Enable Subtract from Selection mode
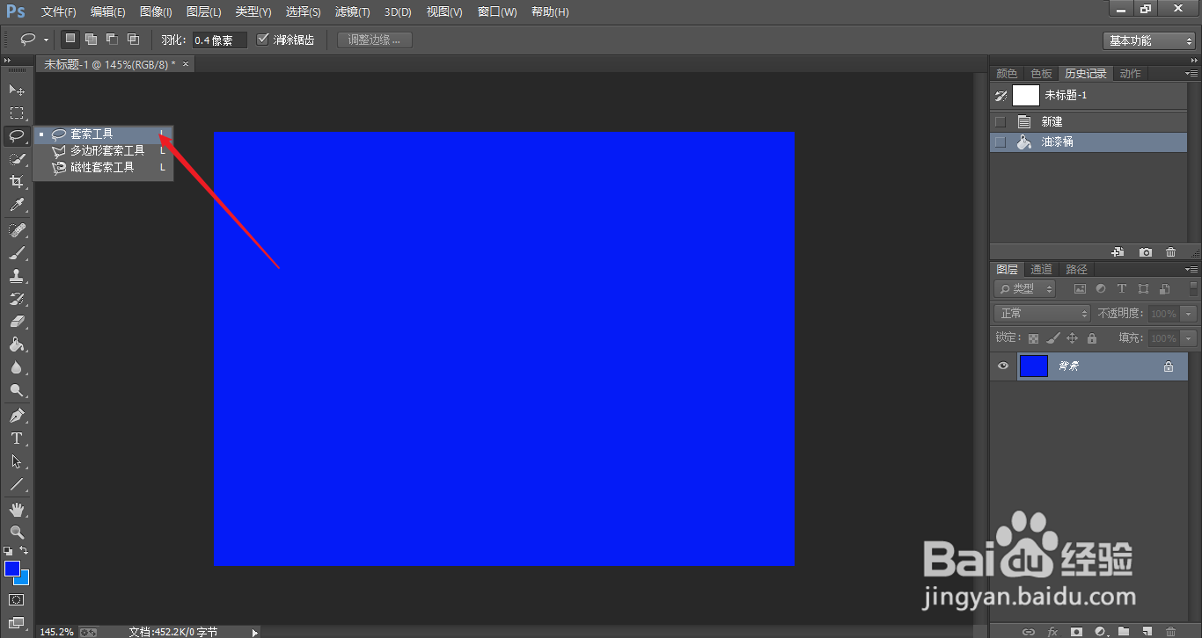 pos(112,40)
